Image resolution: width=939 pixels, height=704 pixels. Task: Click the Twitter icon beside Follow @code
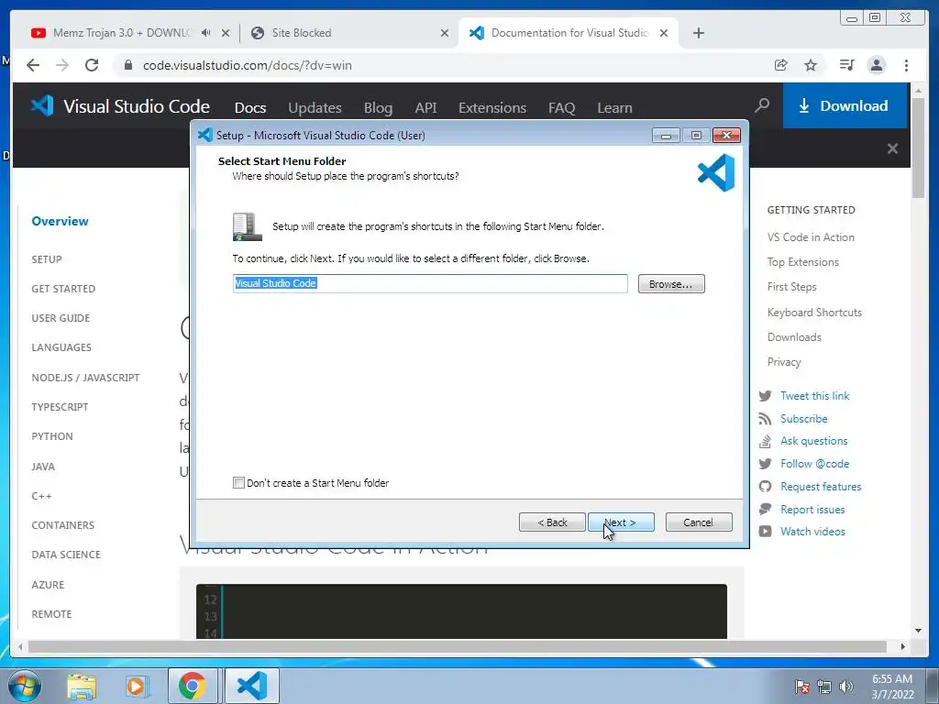coord(765,463)
